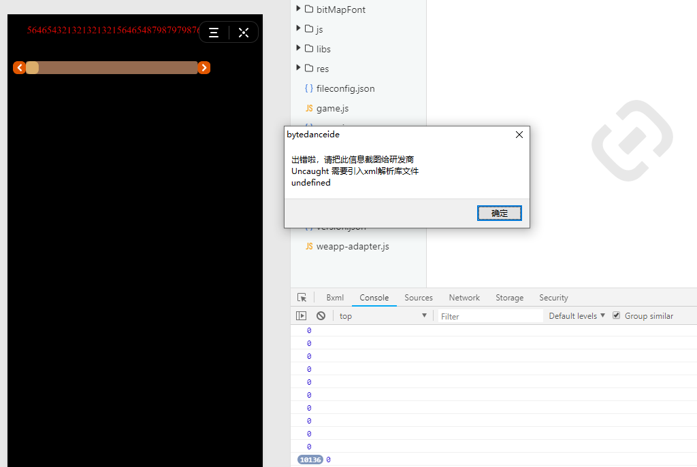Click the orange left arrow button
Screen dimensions: 697x467
pyautogui.click(x=19, y=67)
